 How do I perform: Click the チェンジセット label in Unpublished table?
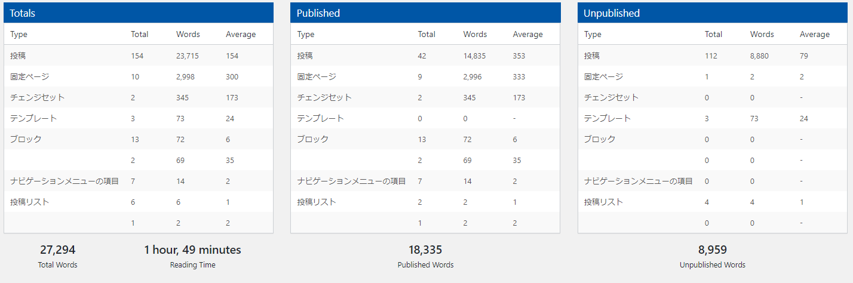[x=612, y=97]
